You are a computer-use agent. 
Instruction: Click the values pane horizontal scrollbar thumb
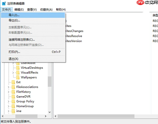[x=96, y=116]
